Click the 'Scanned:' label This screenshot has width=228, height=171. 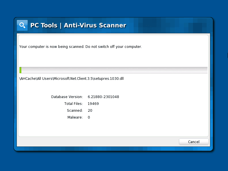click(x=75, y=111)
